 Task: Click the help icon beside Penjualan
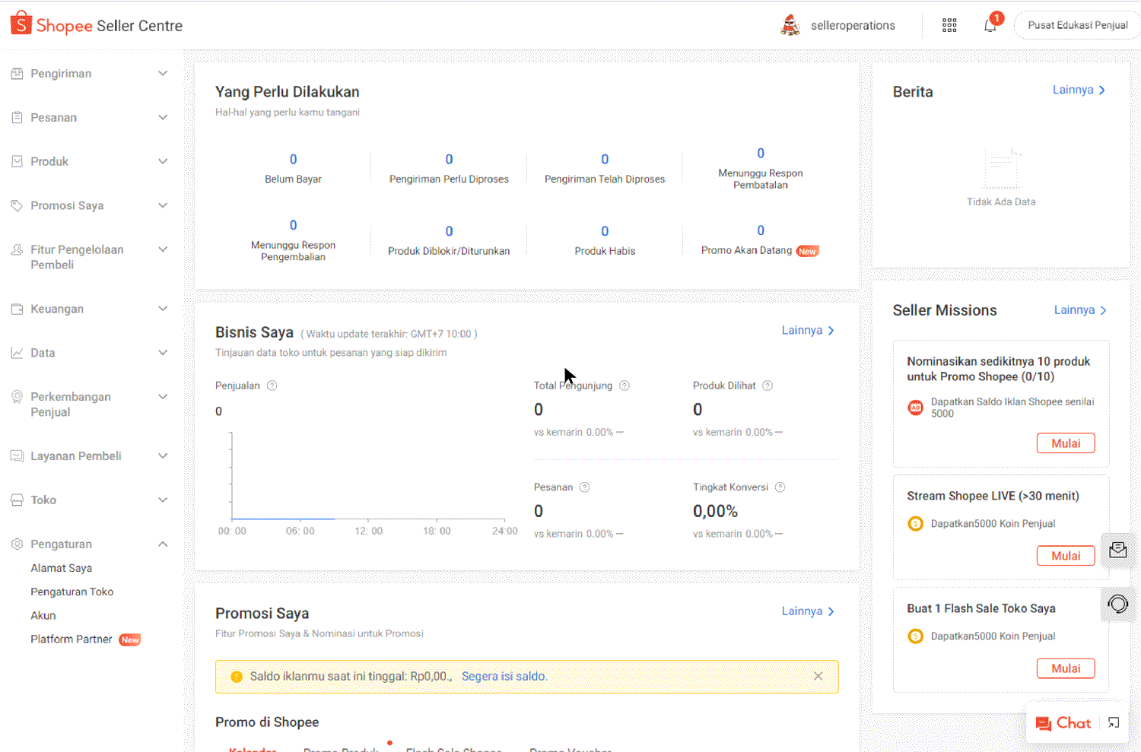click(272, 386)
